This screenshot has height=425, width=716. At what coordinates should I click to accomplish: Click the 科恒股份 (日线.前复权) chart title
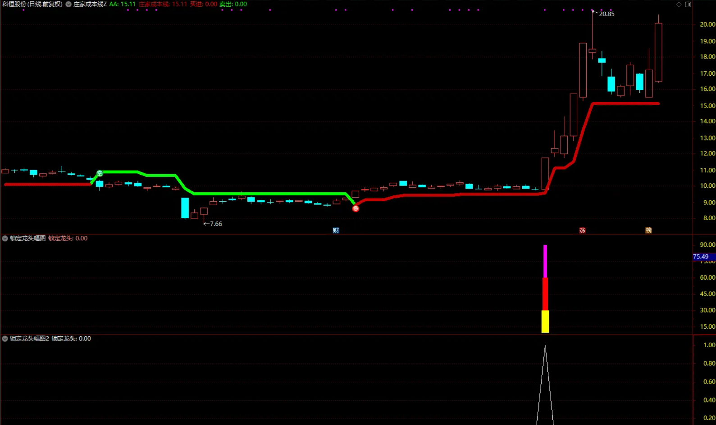[x=32, y=4]
